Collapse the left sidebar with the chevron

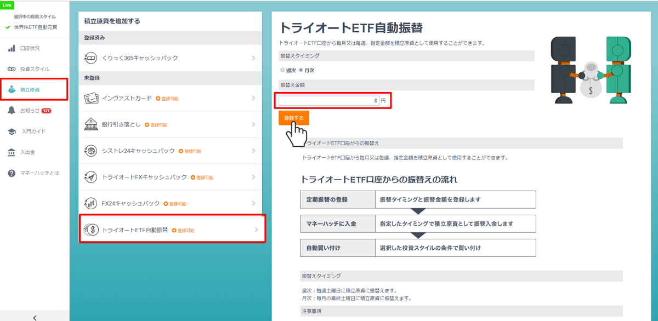tap(35, 317)
